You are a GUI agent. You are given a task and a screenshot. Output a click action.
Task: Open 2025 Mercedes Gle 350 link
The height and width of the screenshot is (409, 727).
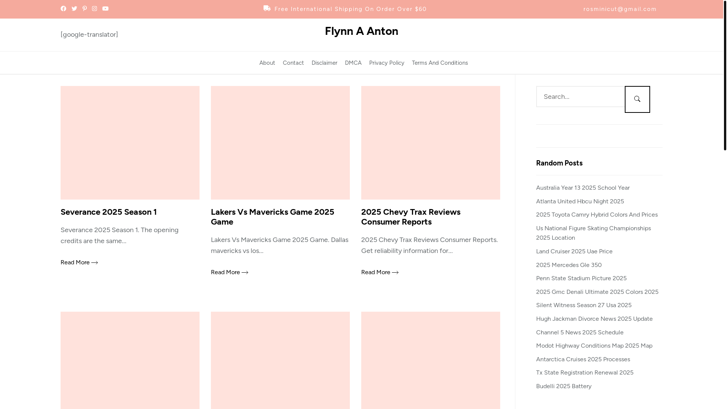569,265
